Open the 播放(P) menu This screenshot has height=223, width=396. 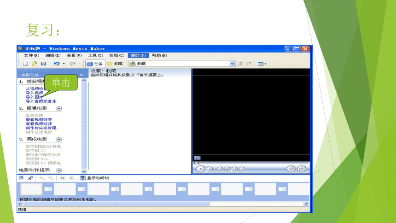click(138, 55)
